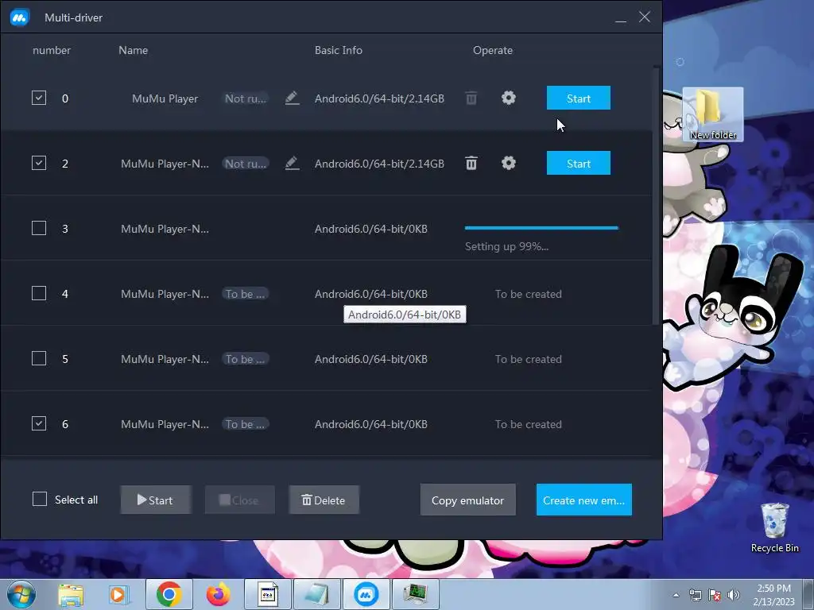Start MuMu Player emulator 0
The height and width of the screenshot is (610, 814).
(x=579, y=98)
